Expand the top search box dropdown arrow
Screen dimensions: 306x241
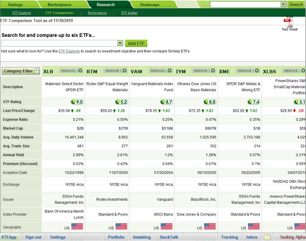pyautogui.click(x=283, y=4)
